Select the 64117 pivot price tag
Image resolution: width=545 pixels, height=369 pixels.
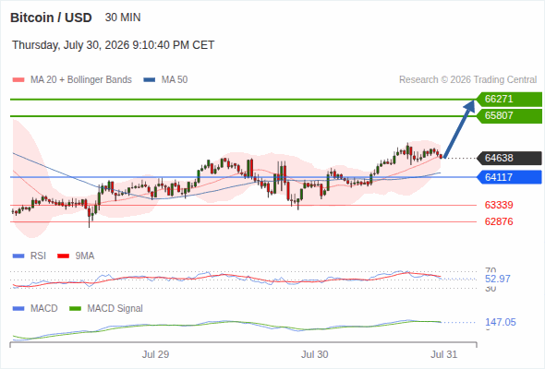[x=509, y=177]
